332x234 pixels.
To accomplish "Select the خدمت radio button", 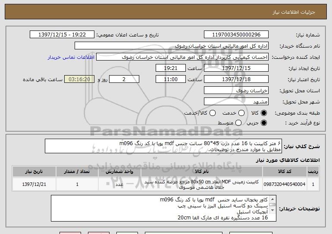I will pos(241,113).
